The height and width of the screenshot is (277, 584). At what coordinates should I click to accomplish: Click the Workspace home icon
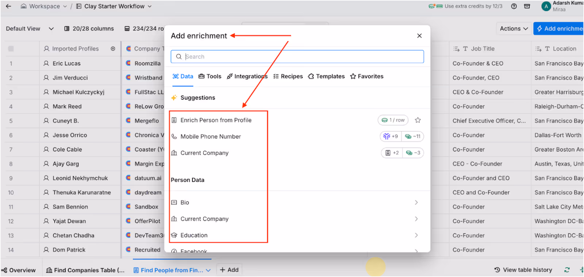[x=23, y=6]
